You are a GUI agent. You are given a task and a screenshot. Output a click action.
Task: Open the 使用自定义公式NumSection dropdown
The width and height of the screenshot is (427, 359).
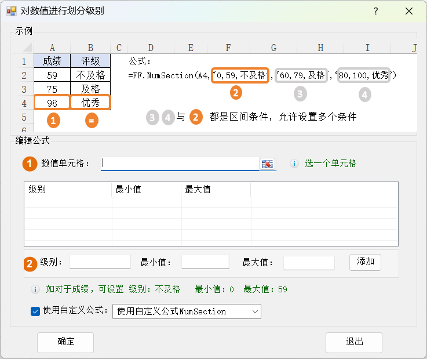coord(187,311)
